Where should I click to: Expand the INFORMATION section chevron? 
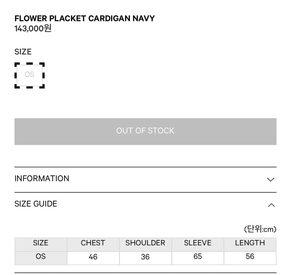(271, 179)
